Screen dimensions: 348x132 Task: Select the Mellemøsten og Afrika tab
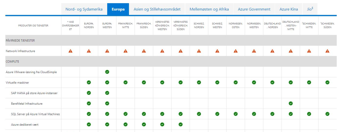[209, 9]
